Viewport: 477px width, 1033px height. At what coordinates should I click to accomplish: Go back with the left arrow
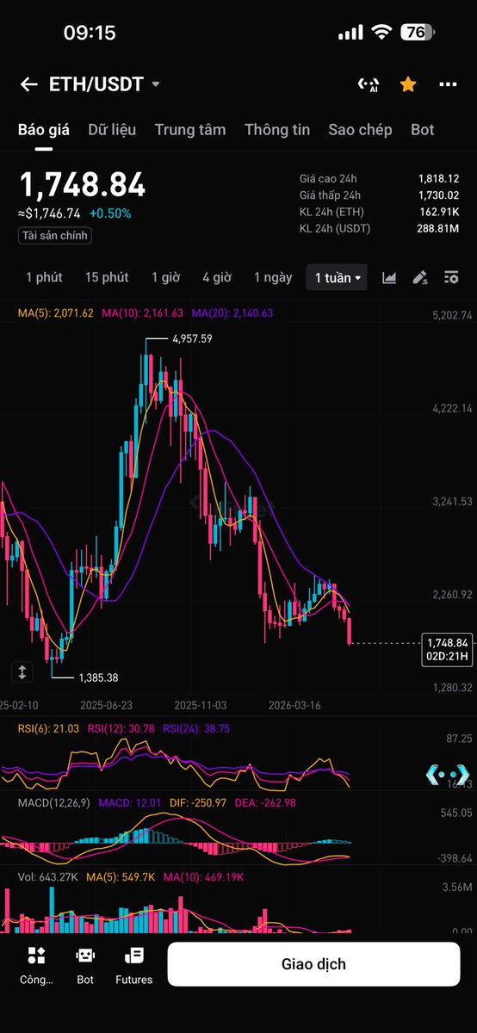click(x=28, y=84)
